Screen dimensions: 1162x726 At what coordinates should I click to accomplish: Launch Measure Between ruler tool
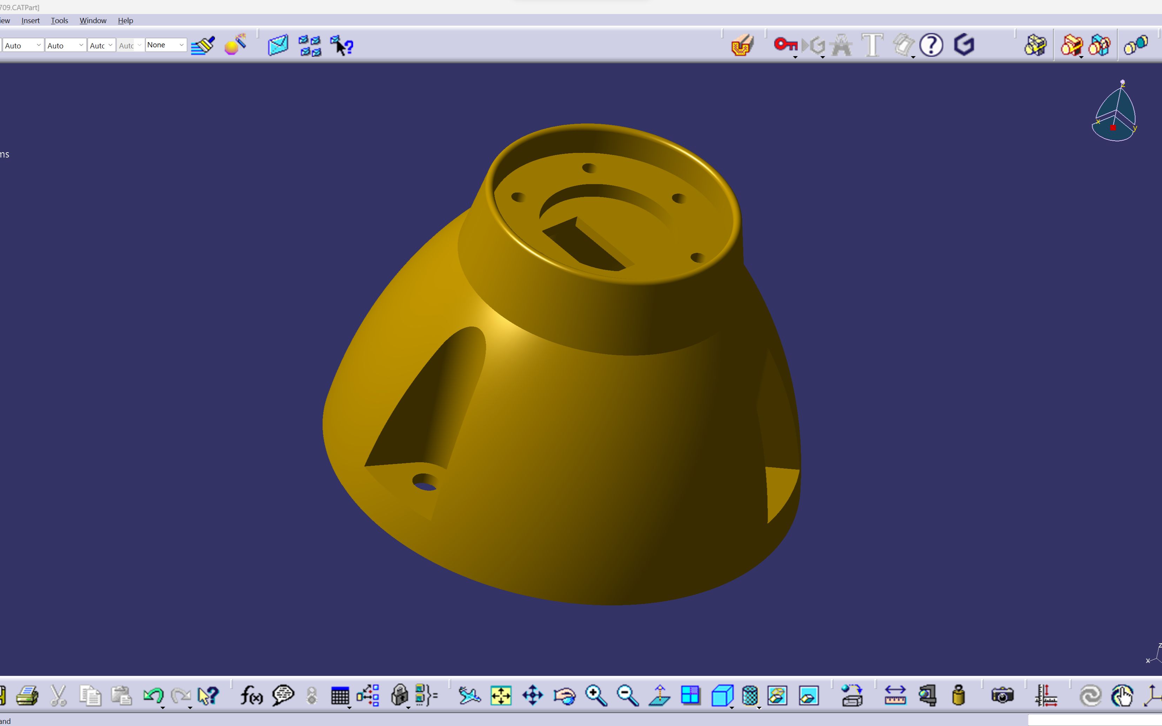pyautogui.click(x=895, y=695)
